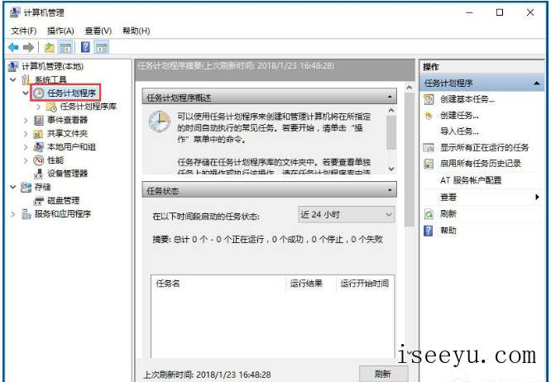Open the 操作(A) menu
The width and height of the screenshot is (551, 382).
(x=60, y=31)
